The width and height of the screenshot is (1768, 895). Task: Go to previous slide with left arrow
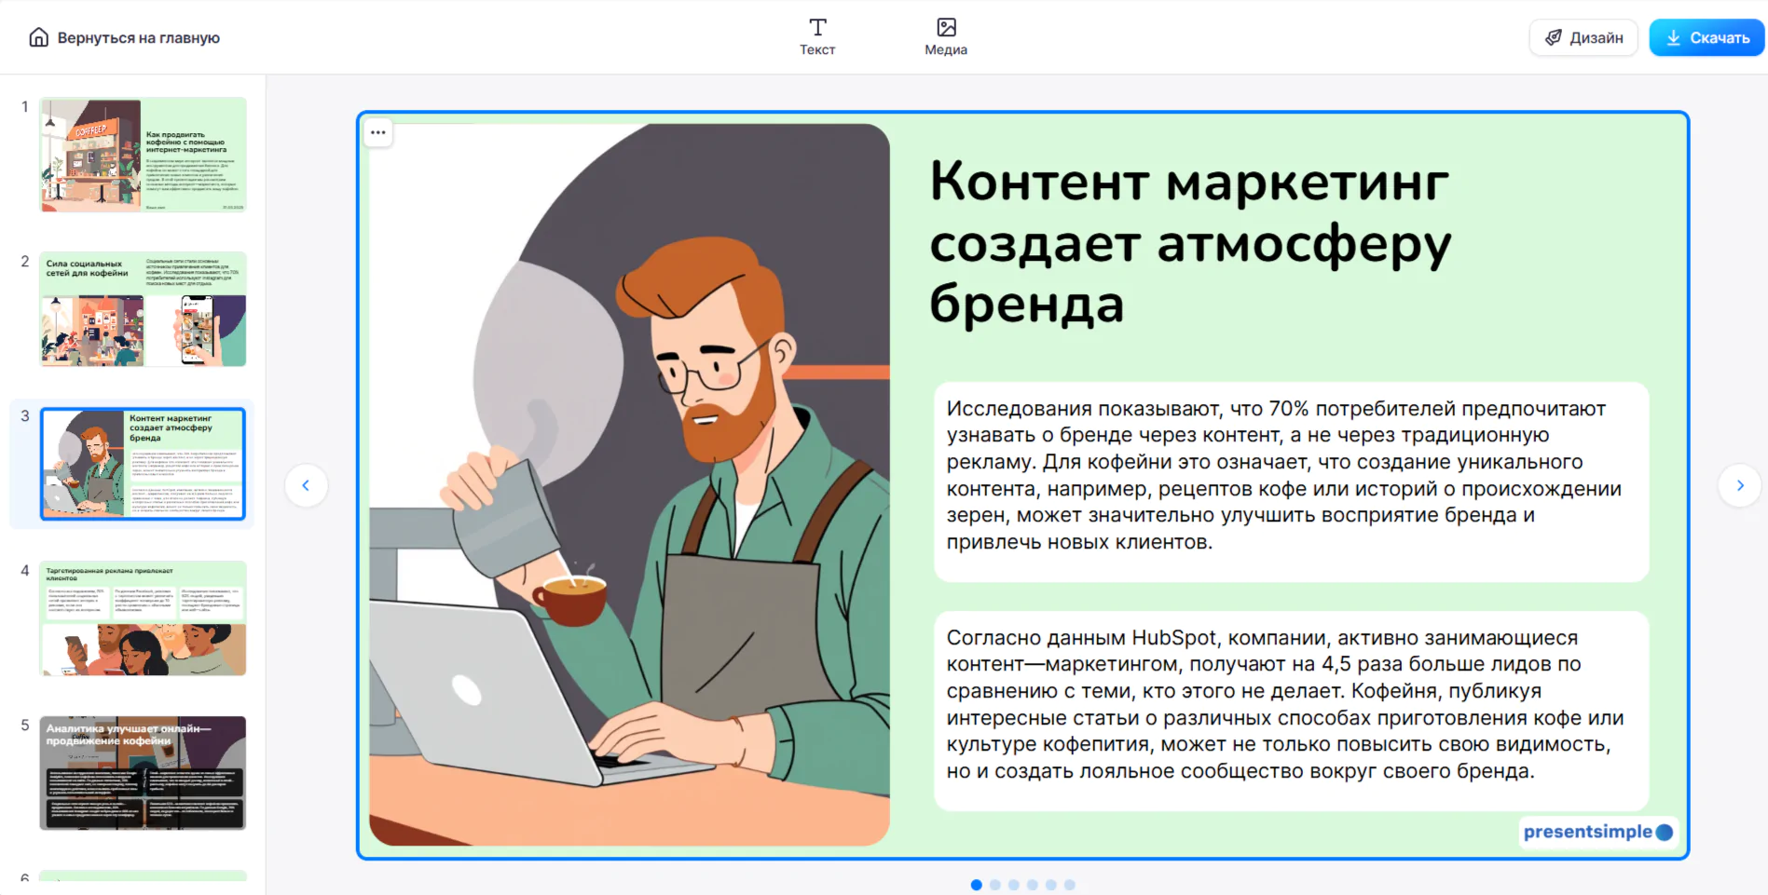(x=306, y=485)
